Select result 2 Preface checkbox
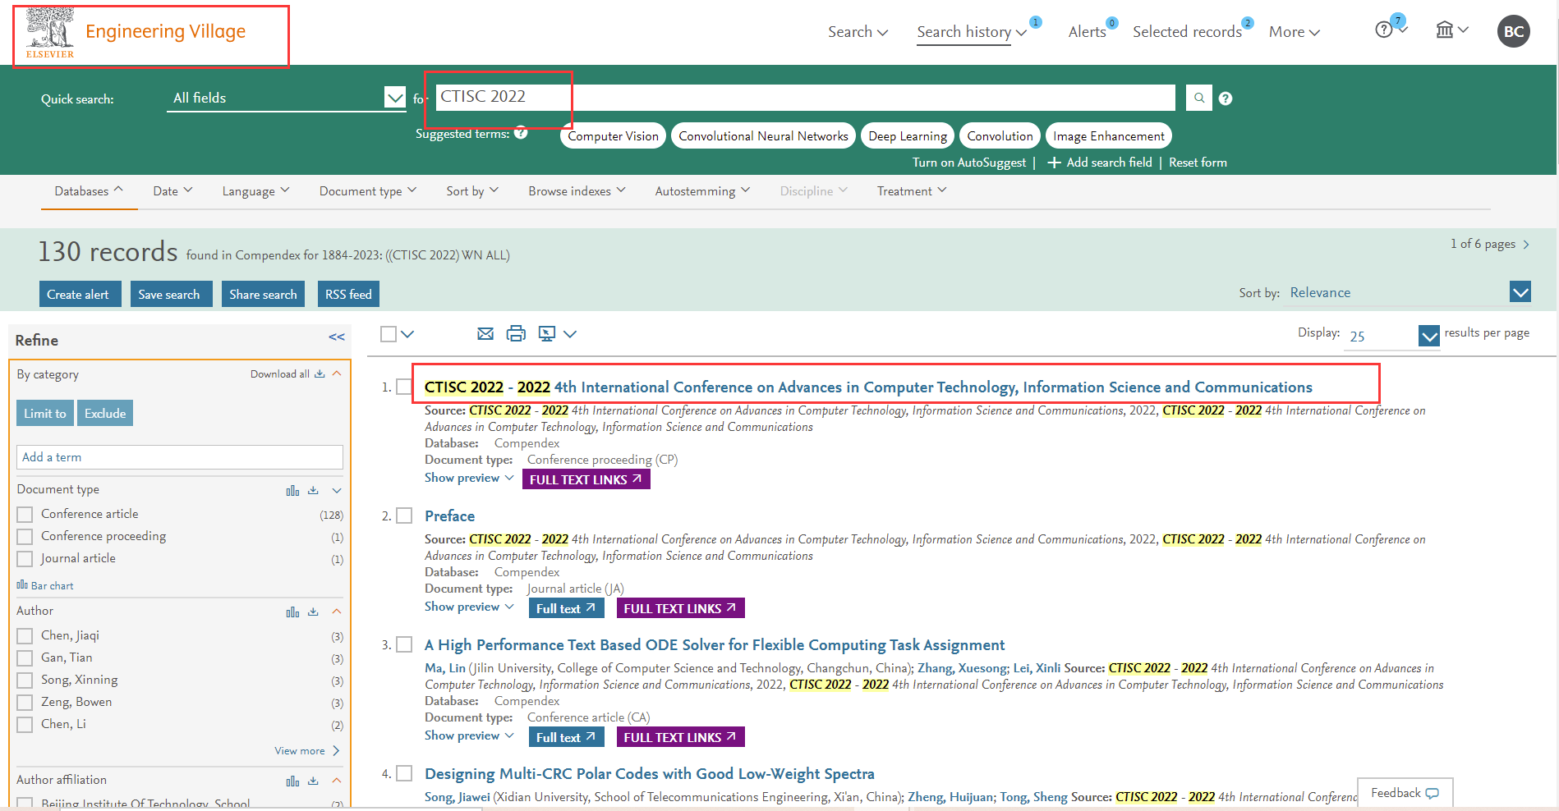 pos(404,515)
